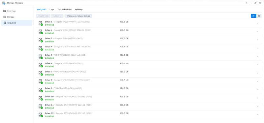Viewport: 264px width, 123px height.
Task: Click the Health Info button
Action: pyautogui.click(x=43, y=16)
